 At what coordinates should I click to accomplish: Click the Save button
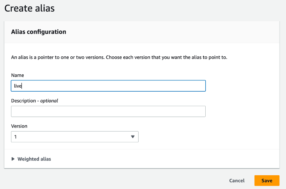tap(267, 181)
